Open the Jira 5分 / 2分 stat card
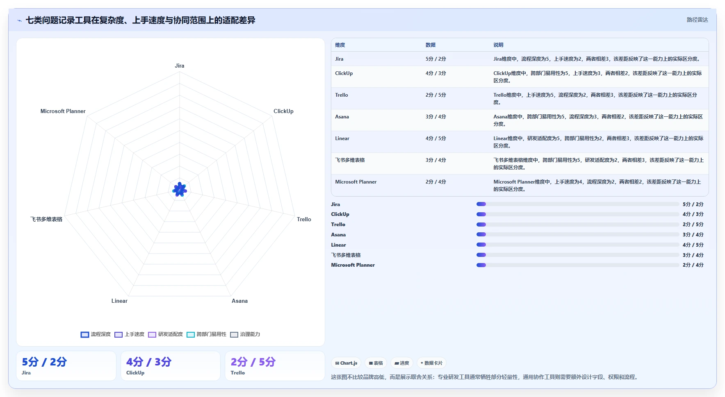 [x=66, y=366]
